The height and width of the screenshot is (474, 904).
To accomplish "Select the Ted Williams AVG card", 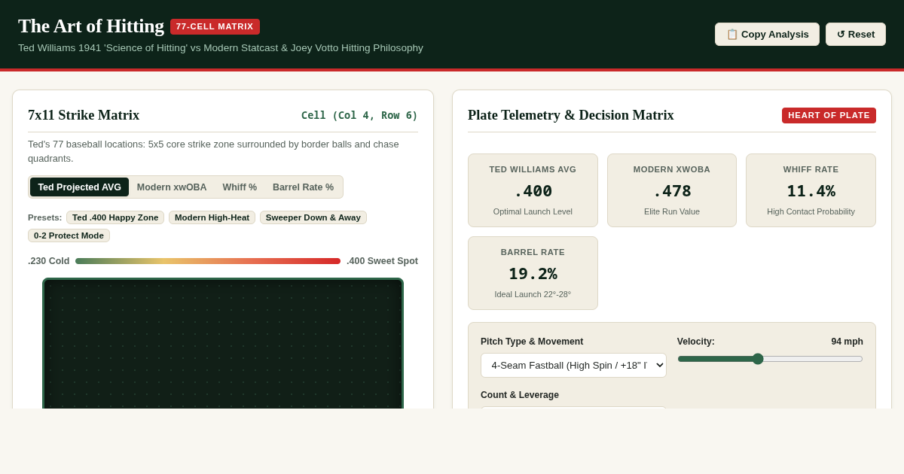I will (533, 190).
